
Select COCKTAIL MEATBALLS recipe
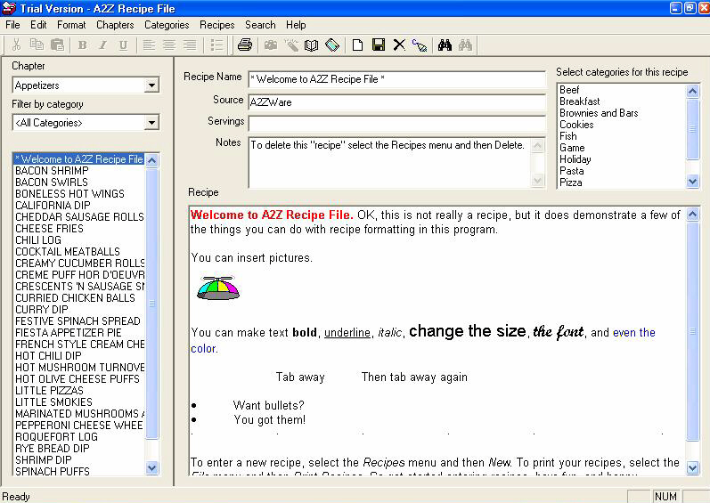pyautogui.click(x=68, y=251)
